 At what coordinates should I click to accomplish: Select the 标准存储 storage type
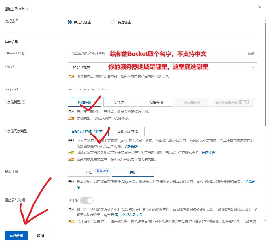click(x=85, y=102)
